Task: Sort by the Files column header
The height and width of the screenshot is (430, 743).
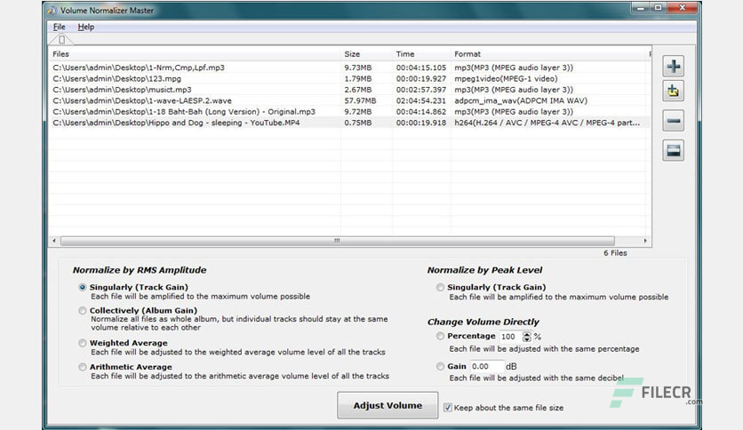Action: 195,54
